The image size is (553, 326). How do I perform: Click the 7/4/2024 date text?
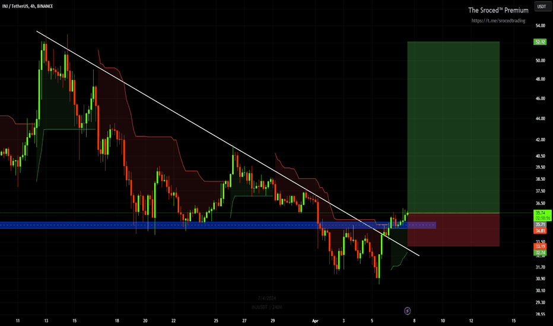[x=266, y=298]
